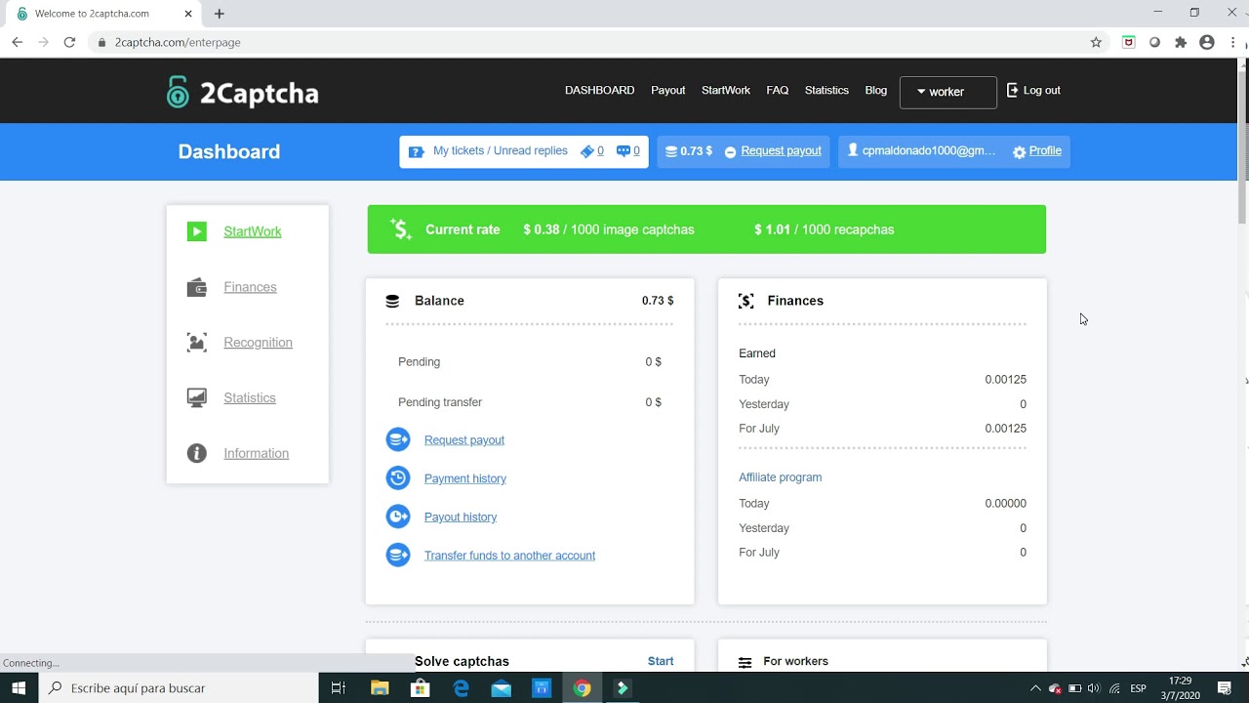Open the Payment history link

coord(465,478)
